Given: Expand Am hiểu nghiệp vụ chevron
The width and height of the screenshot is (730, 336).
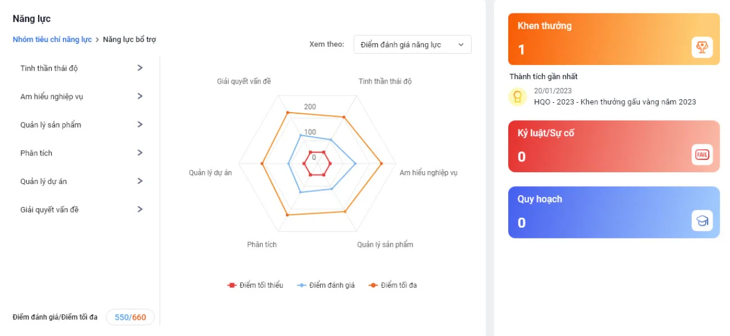Looking at the screenshot, I should pyautogui.click(x=140, y=96).
